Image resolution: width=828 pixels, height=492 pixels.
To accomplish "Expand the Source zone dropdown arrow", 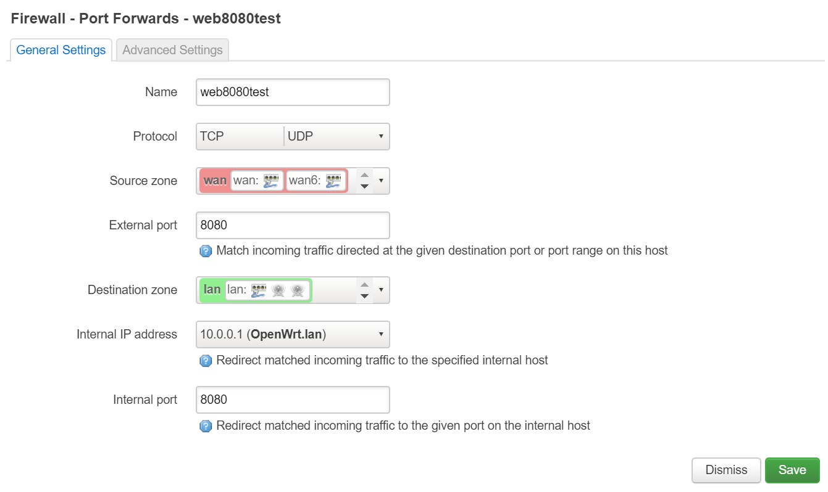I will (381, 181).
